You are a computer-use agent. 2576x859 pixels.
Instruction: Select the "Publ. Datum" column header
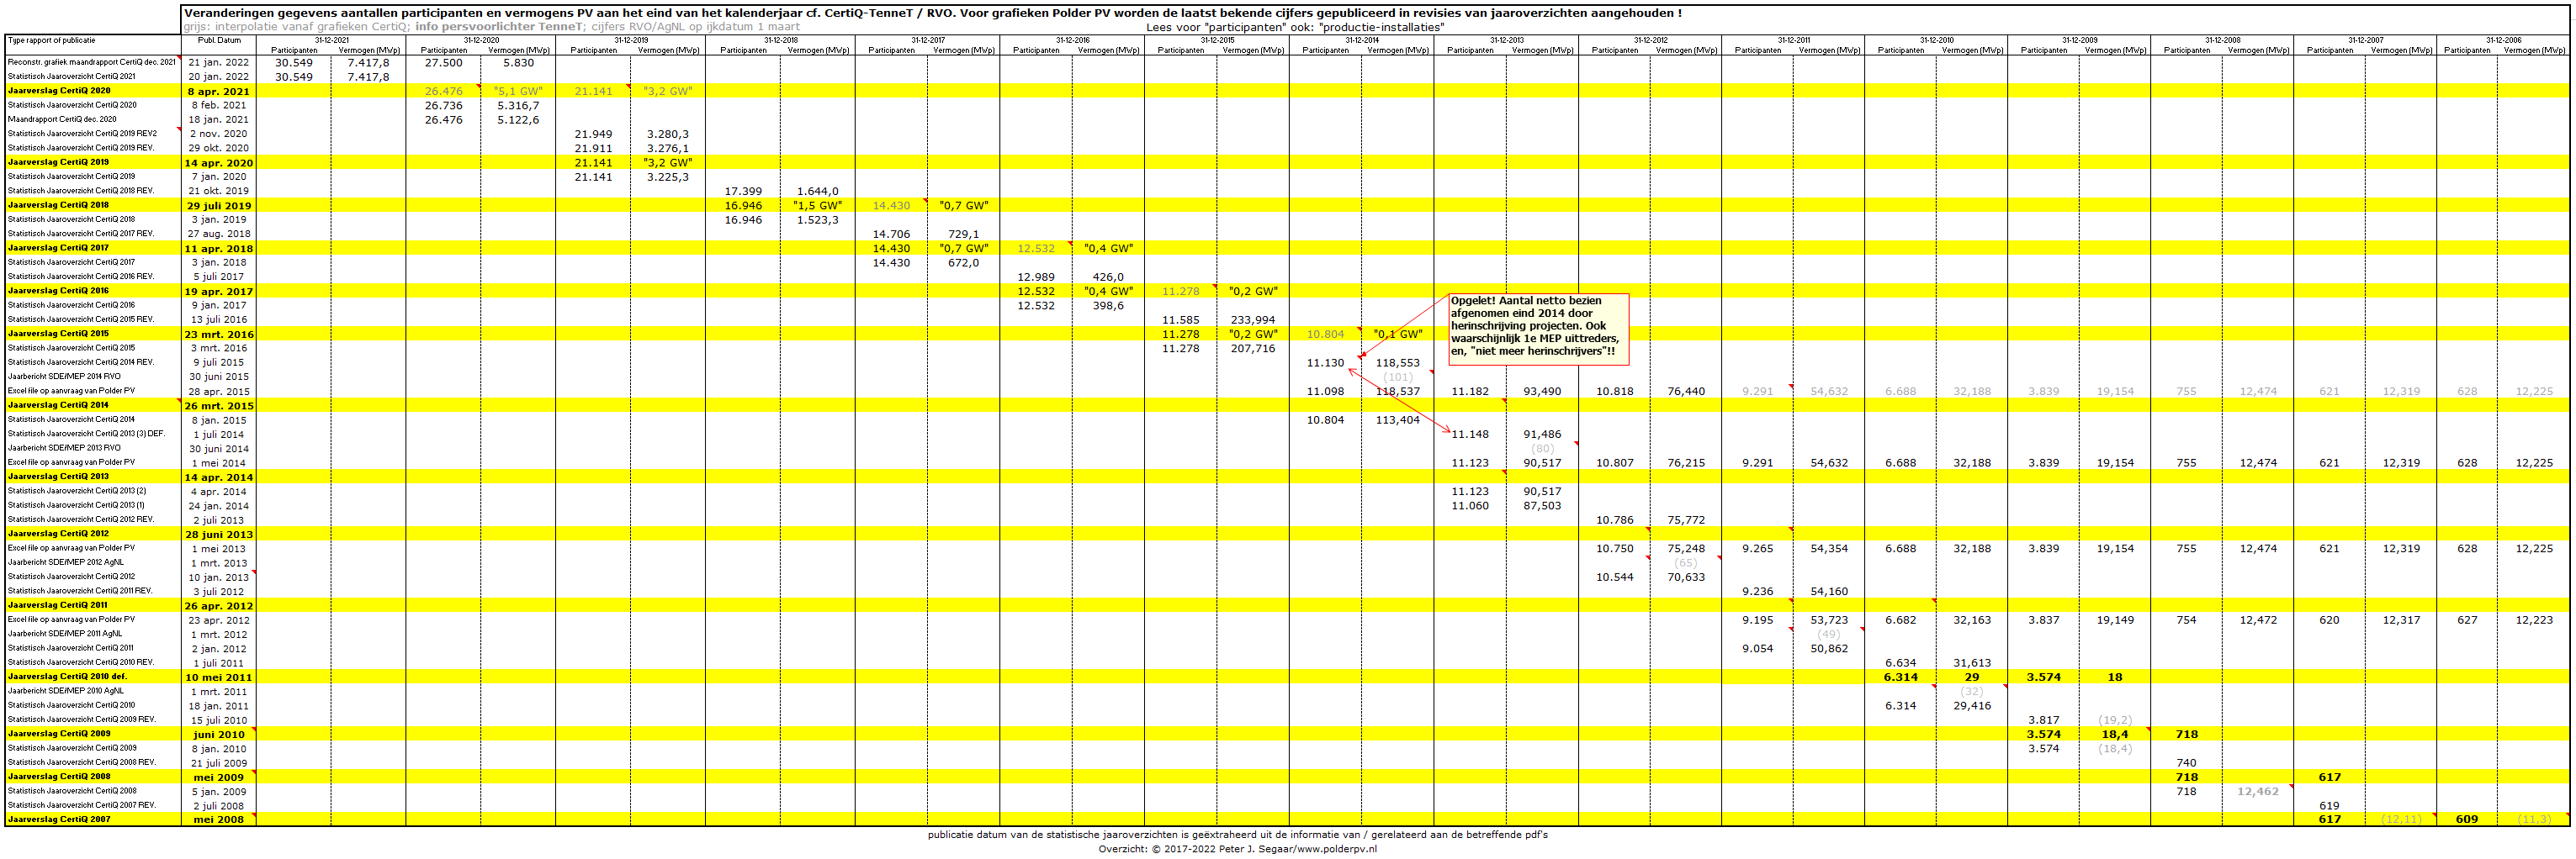[219, 41]
